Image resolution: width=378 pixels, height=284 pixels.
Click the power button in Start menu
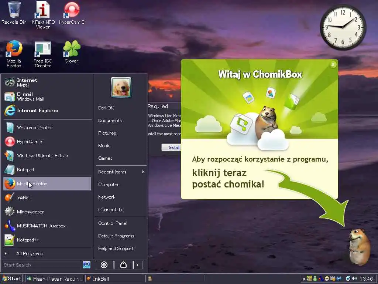pos(104,265)
